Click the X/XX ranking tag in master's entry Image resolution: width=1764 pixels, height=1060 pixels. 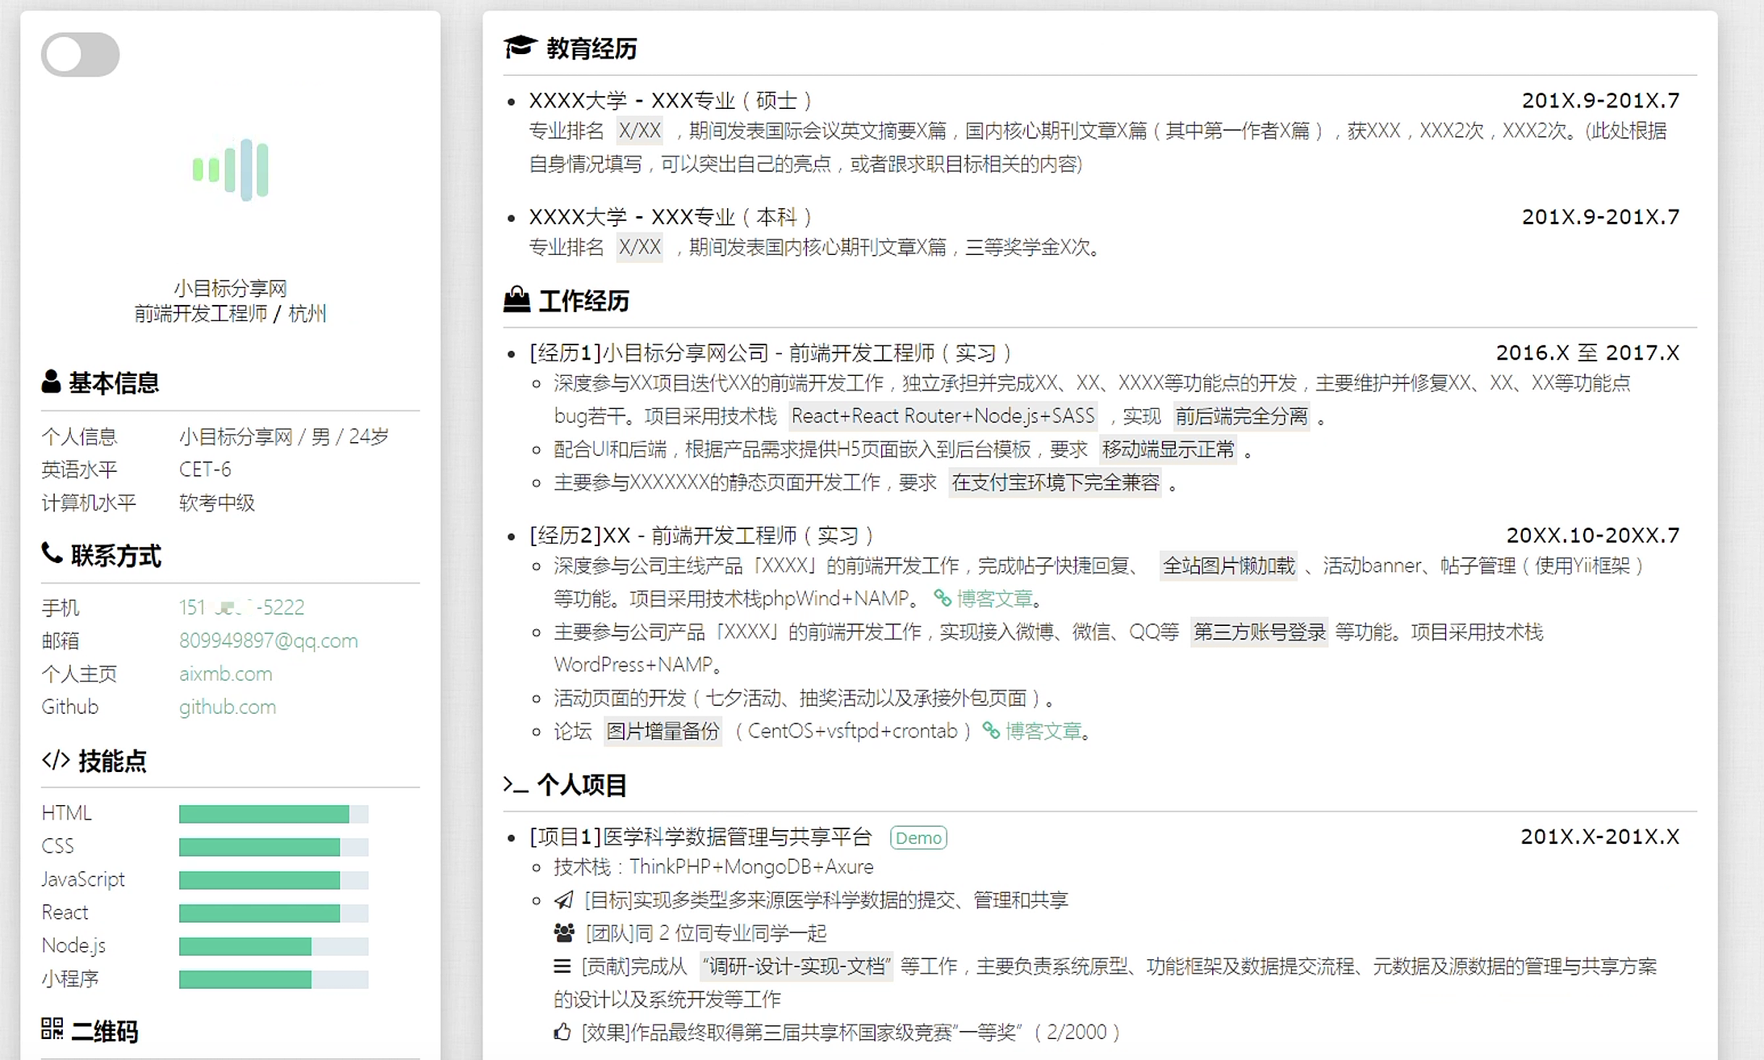tap(640, 131)
